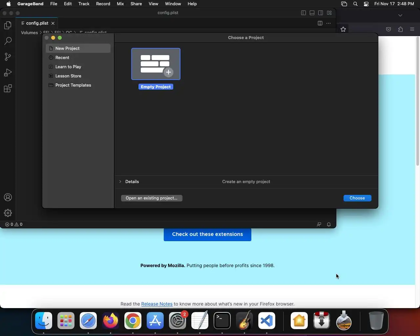The height and width of the screenshot is (336, 420).
Task: Click Volumes in the breadcrumb path
Action: (x=30, y=32)
